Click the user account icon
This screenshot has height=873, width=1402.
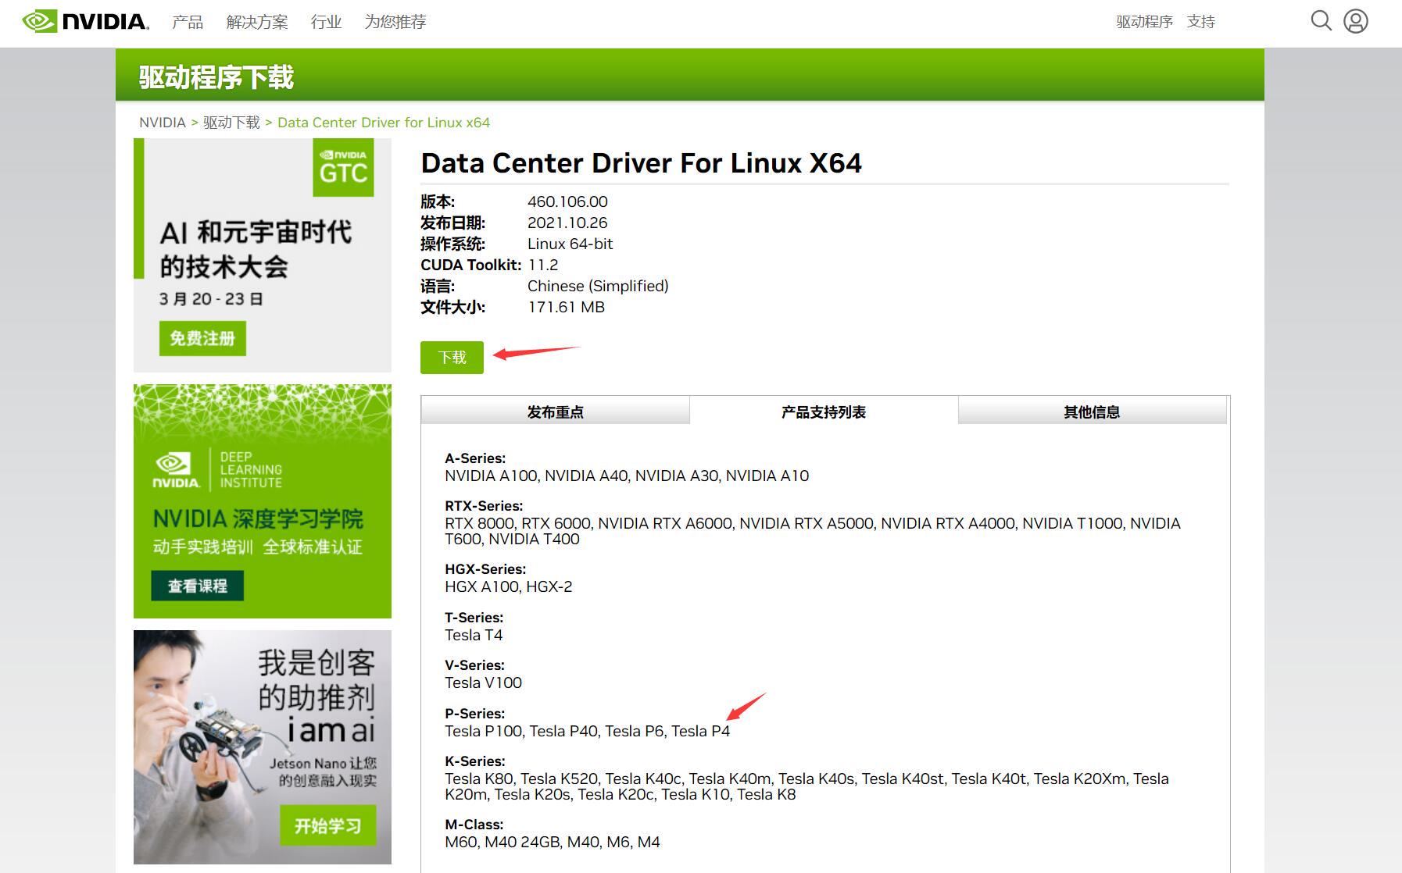tap(1357, 21)
